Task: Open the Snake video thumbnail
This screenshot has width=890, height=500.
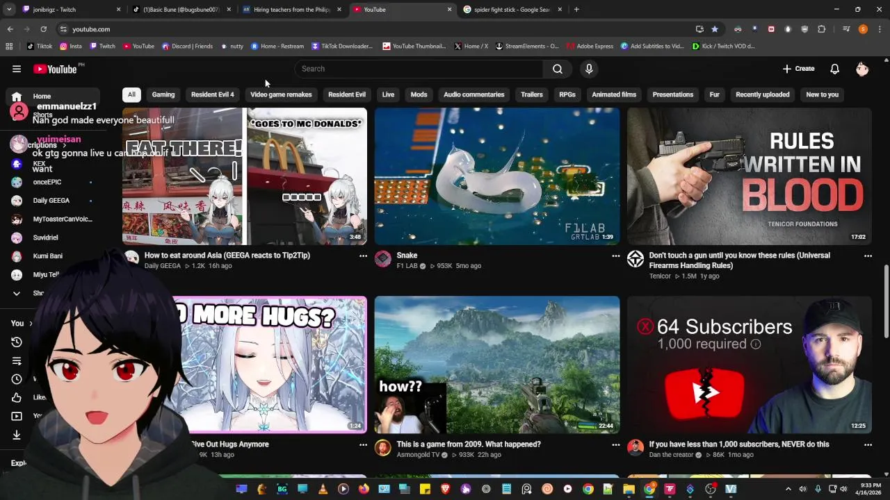Action: coord(497,176)
